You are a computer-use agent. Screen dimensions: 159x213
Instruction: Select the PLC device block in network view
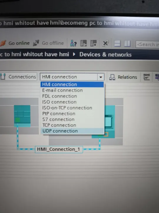point(22,116)
